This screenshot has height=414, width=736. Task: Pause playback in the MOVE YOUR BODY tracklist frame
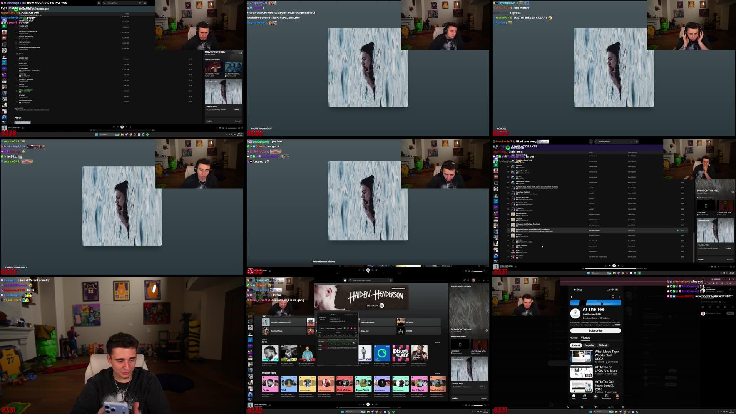click(x=122, y=127)
